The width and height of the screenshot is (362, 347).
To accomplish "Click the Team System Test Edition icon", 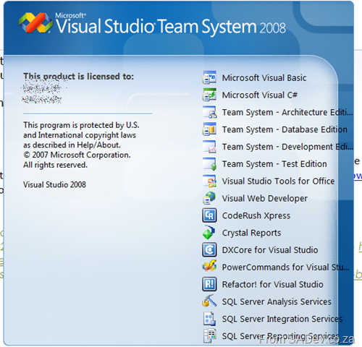I will pos(209,163).
